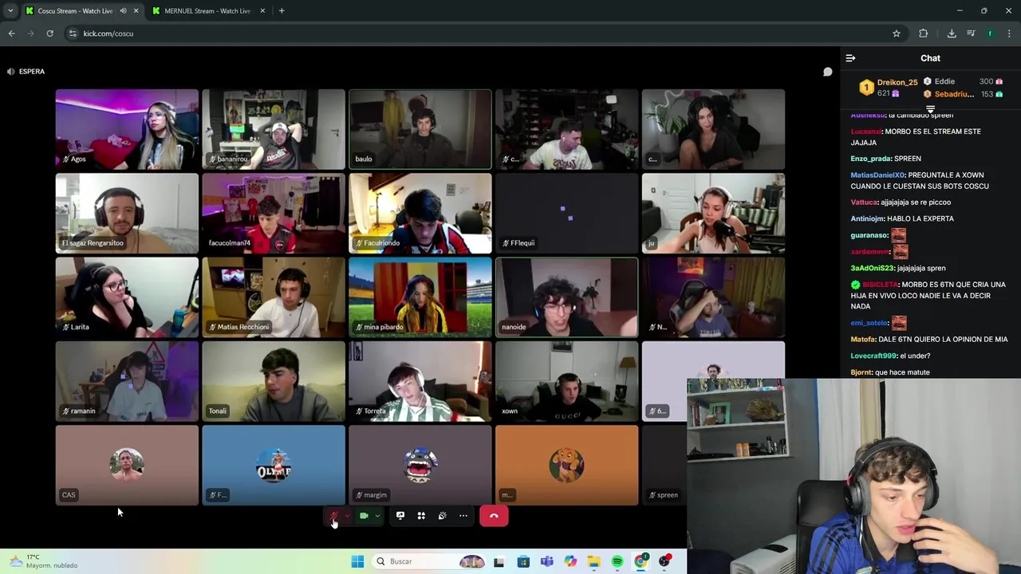Select baulo video tile
This screenshot has width=1021, height=574.
[x=420, y=129]
